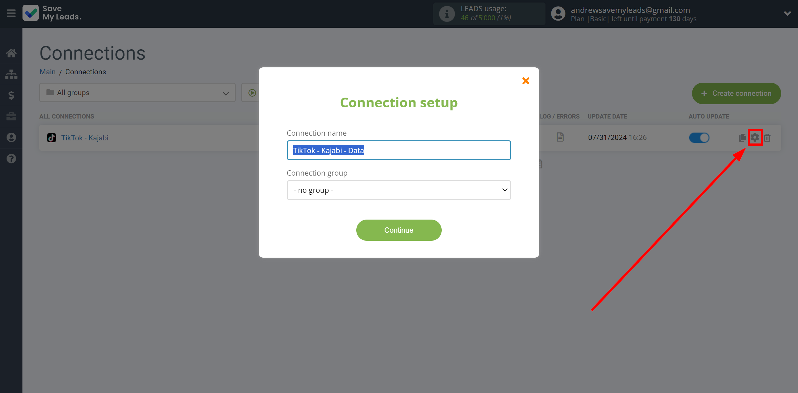
Task: Click the TikTok-Kajabi connection link
Action: point(84,138)
